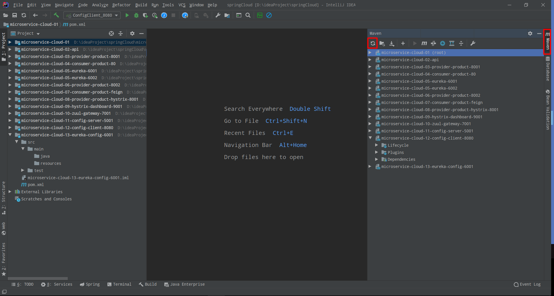Start debugging with the green bug icon
The height and width of the screenshot is (296, 554).
coord(136,15)
